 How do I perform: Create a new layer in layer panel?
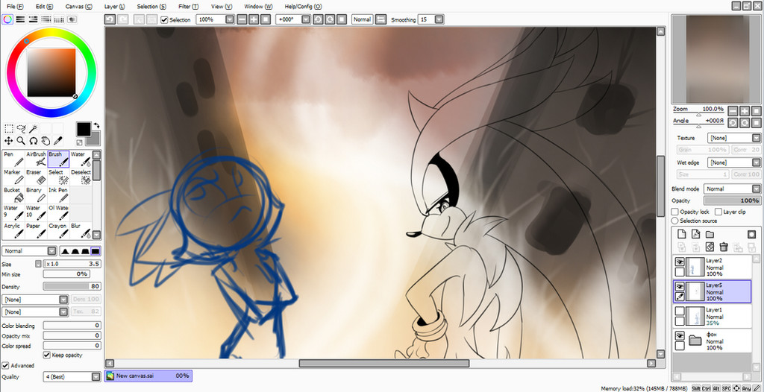[682, 234]
